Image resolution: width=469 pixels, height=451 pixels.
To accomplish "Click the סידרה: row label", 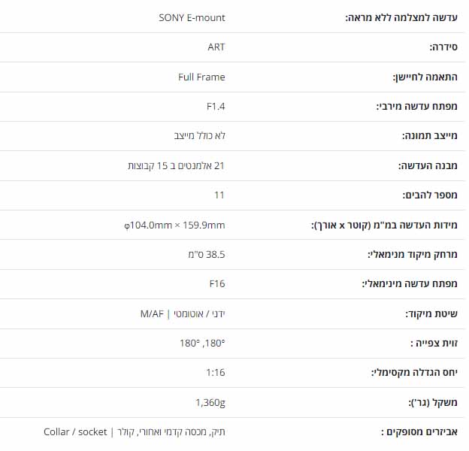I will coord(443,47).
